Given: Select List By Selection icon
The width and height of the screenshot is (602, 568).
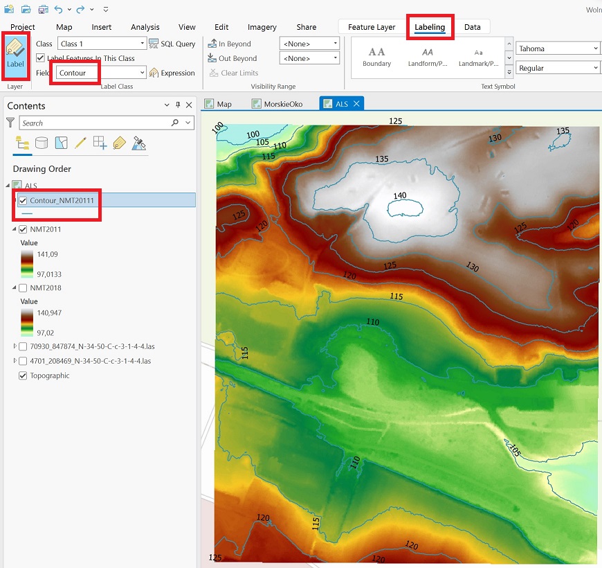Looking at the screenshot, I should pyautogui.click(x=61, y=143).
